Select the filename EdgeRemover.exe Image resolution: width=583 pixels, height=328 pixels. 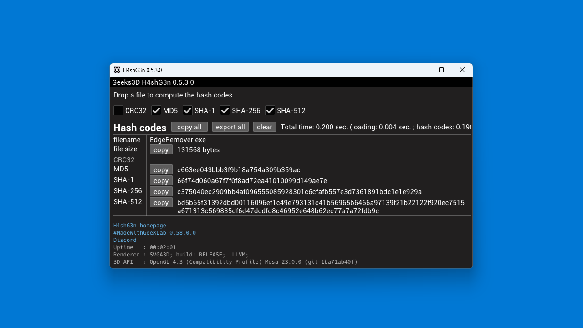[178, 140]
